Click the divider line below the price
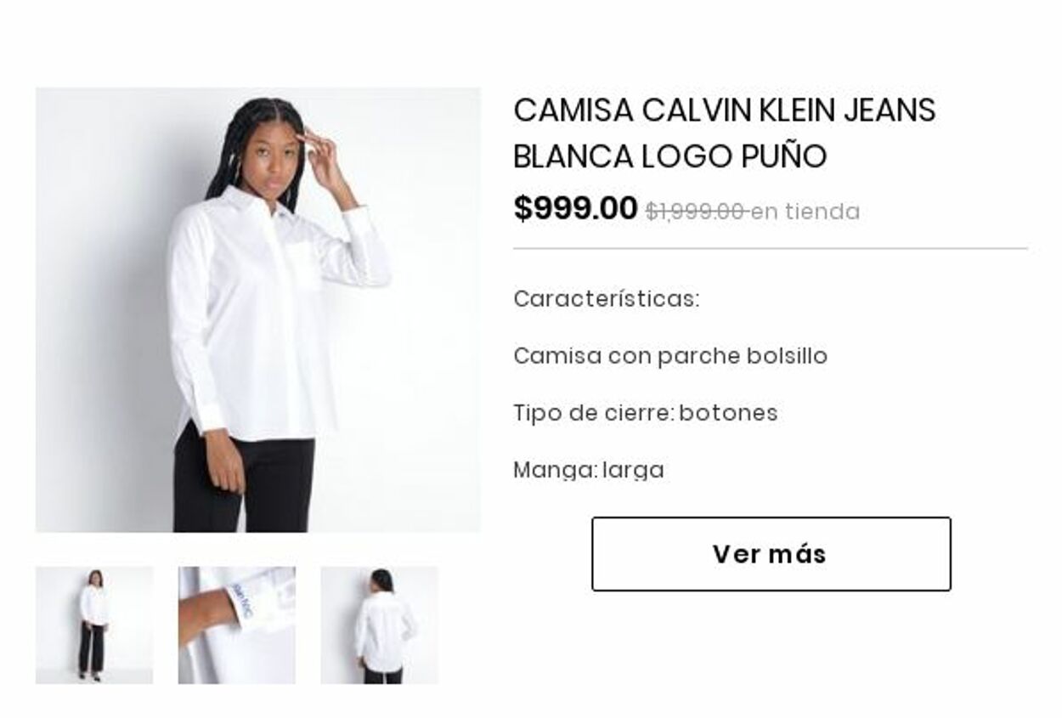This screenshot has width=1062, height=718. point(771,249)
